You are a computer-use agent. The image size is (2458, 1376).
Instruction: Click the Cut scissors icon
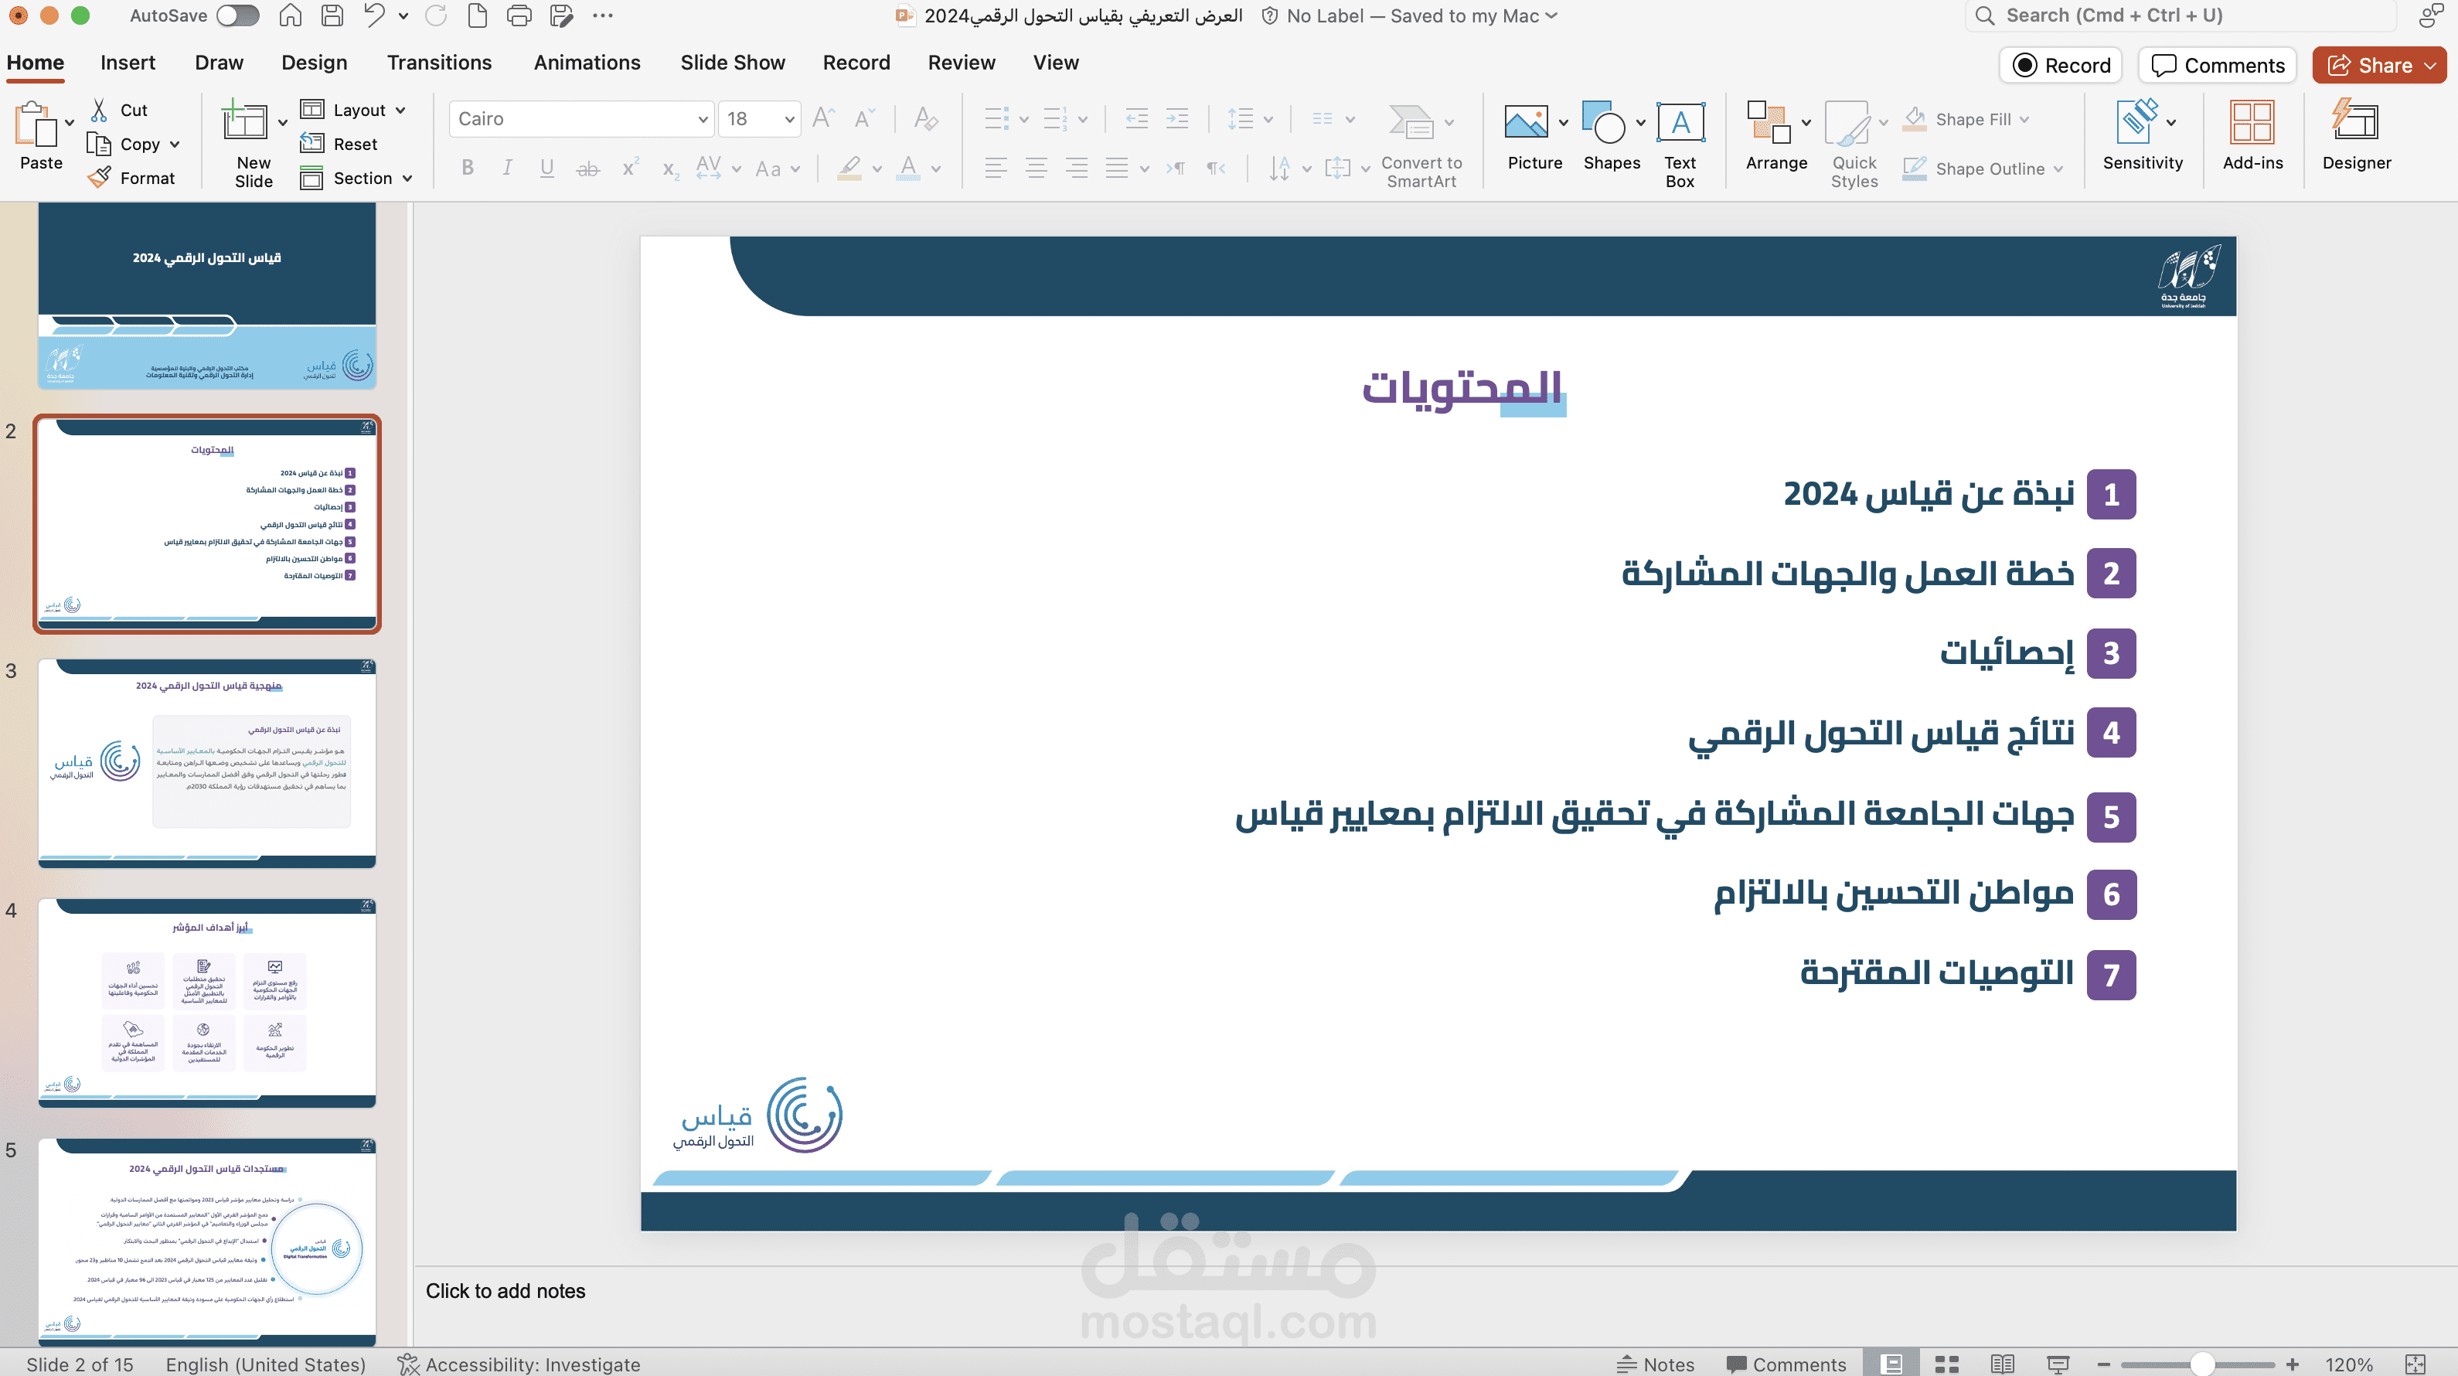tap(99, 110)
